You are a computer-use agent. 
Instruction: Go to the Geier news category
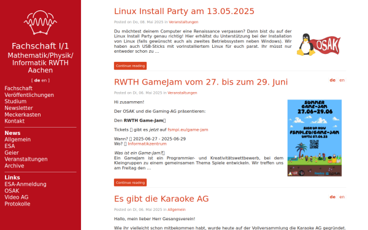click(12, 153)
